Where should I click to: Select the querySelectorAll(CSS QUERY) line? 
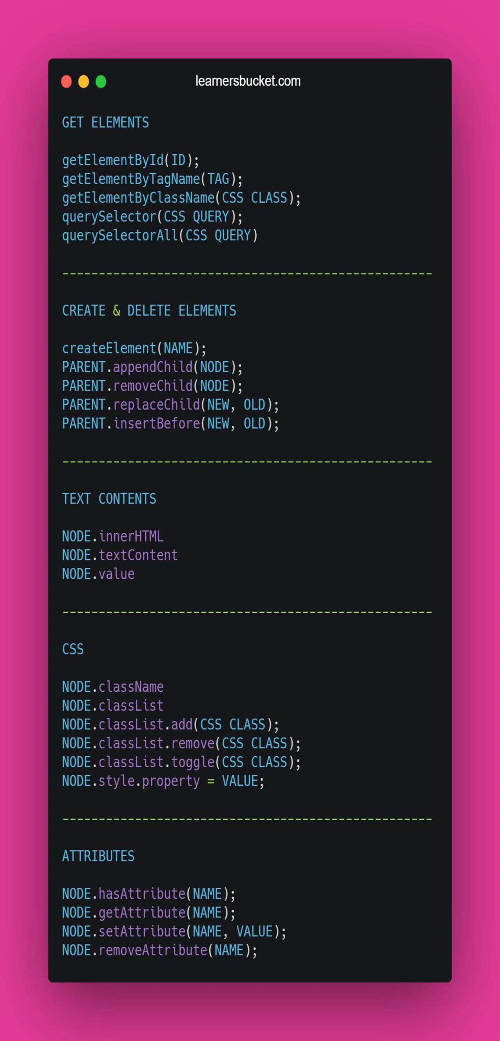(x=160, y=235)
